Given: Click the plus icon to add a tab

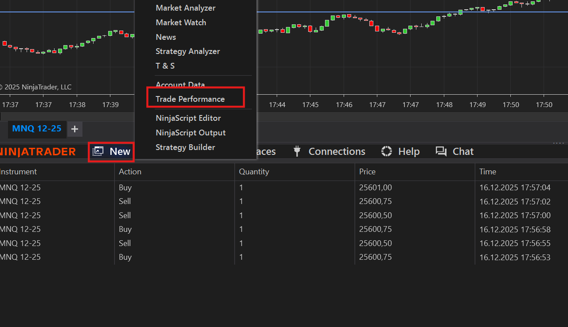Looking at the screenshot, I should point(74,129).
